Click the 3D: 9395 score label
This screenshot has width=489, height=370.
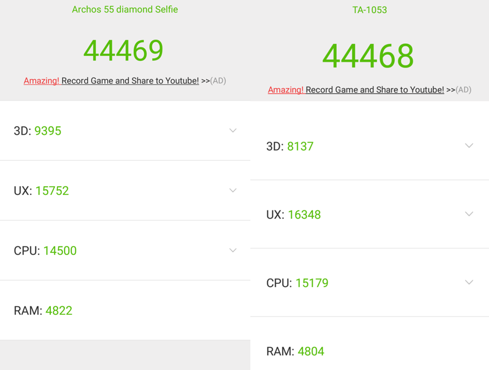point(37,131)
